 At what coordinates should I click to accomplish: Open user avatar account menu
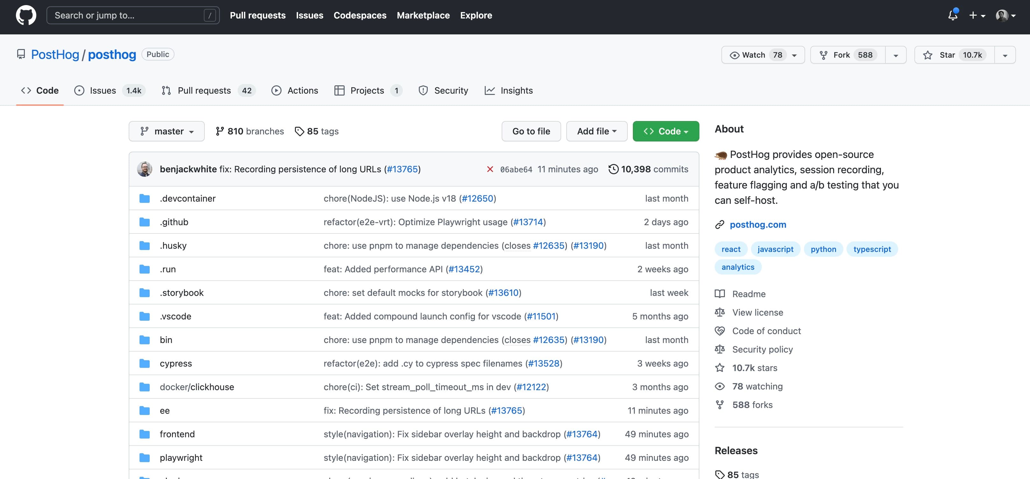pos(1005,15)
